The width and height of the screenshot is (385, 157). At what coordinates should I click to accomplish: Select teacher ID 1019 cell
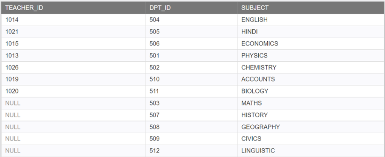73,79
